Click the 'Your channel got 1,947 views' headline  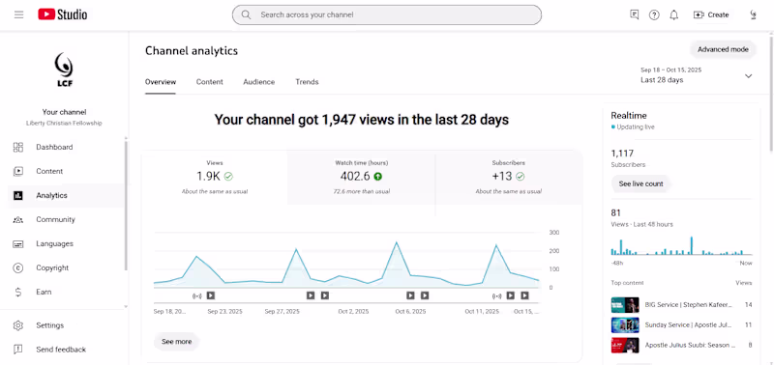pyautogui.click(x=361, y=120)
